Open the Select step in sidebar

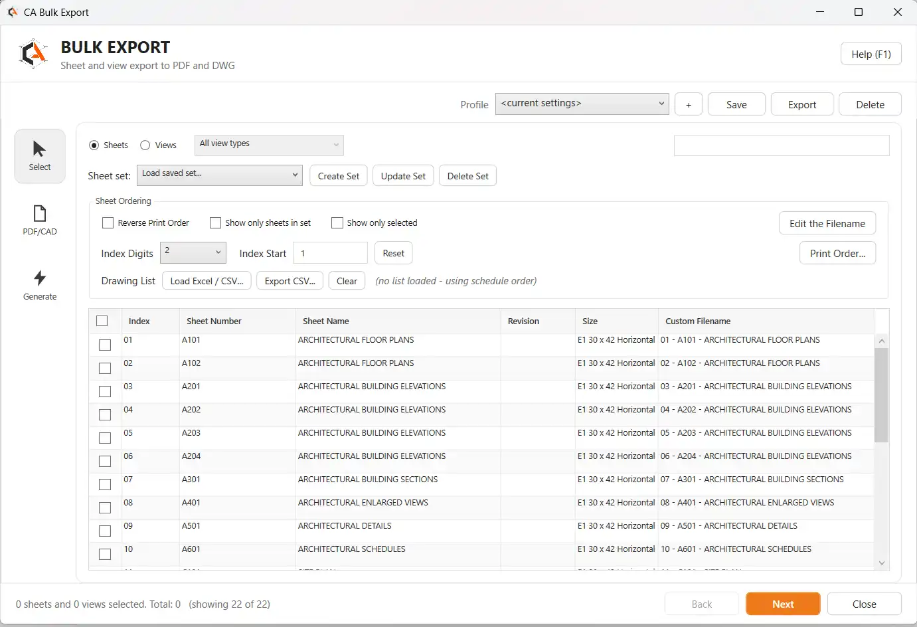[40, 156]
